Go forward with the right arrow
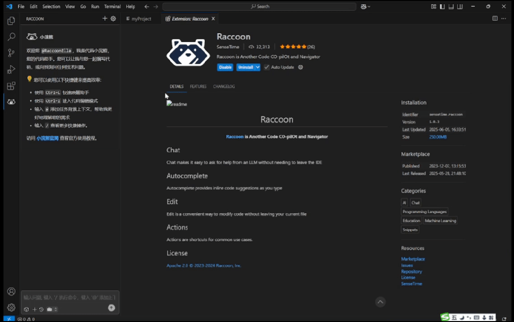 pos(156,7)
